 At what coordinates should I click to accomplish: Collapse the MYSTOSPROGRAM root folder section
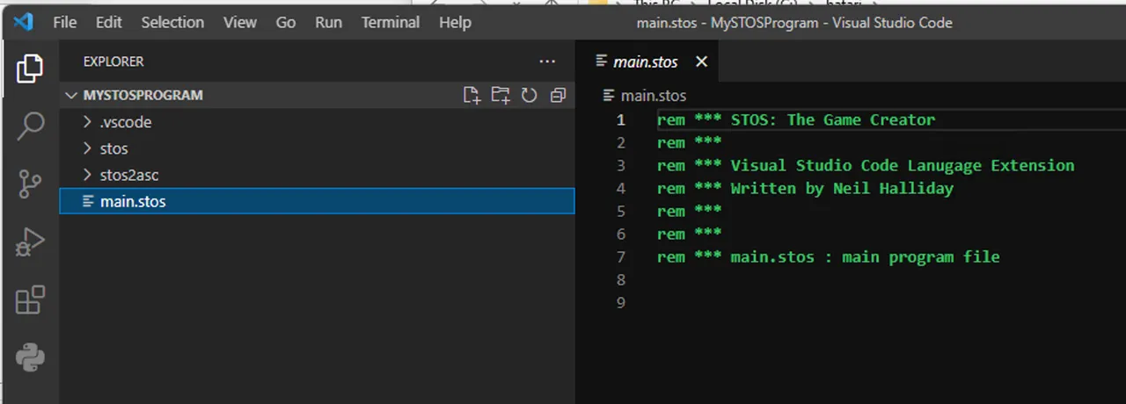click(x=317, y=95)
